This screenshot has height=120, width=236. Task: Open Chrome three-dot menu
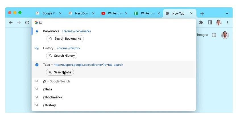227,22
